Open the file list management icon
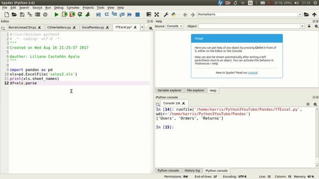This screenshot has width=319, height=179. [37, 14]
